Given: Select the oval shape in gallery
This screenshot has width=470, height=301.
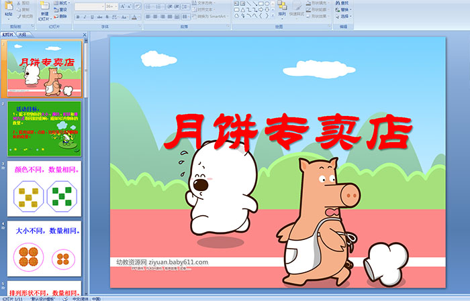Looking at the screenshot, I should click(x=267, y=3).
